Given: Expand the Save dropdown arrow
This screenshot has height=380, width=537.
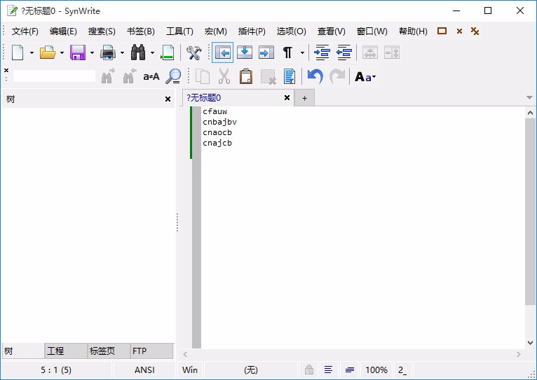Looking at the screenshot, I should click(x=92, y=52).
